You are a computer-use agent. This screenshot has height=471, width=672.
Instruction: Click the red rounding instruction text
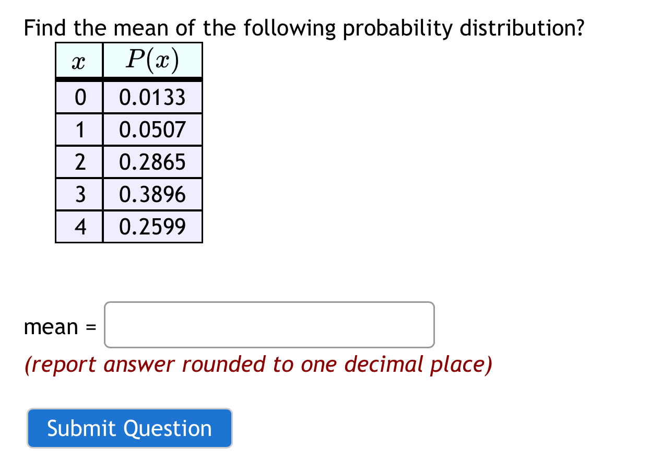tap(258, 364)
